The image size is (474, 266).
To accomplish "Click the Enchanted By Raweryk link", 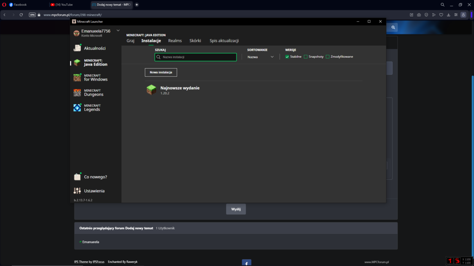I will coord(122,262).
